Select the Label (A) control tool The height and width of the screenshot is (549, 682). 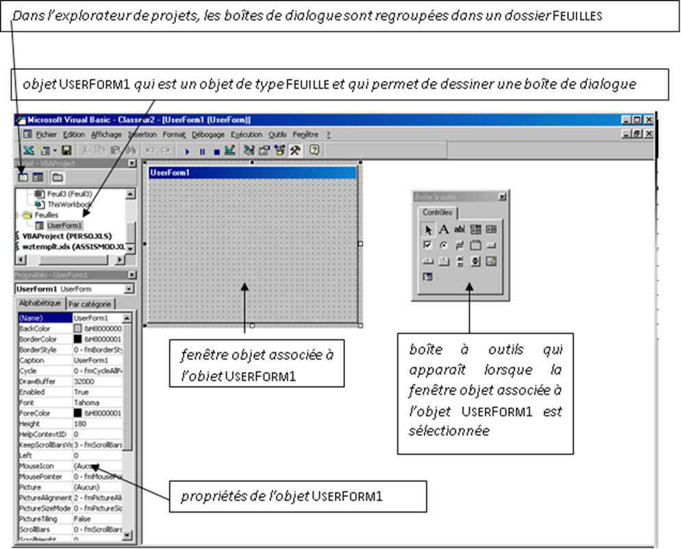point(443,230)
